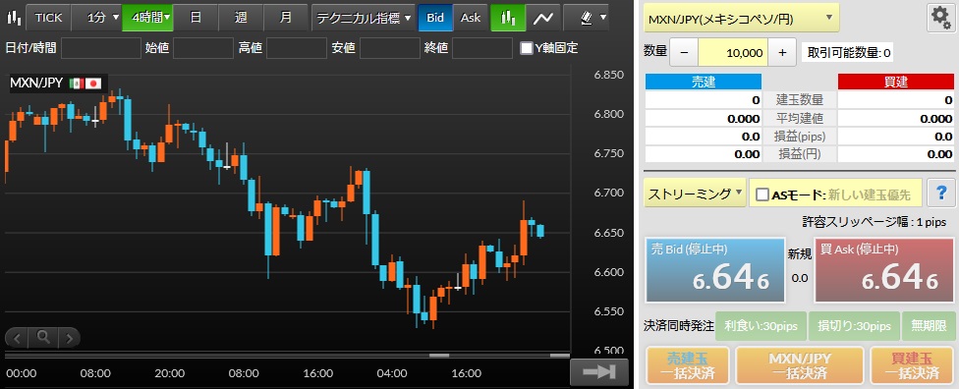
Task: Jump to latest candle arrow button
Action: 598,372
